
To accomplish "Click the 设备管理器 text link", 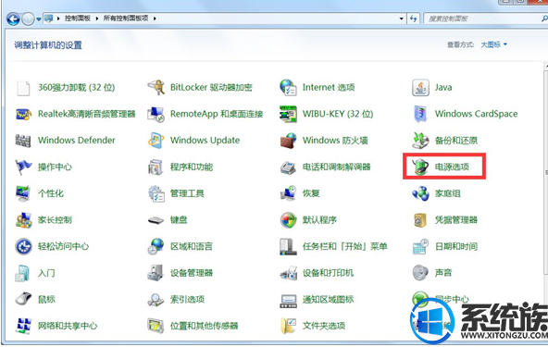I will [x=192, y=273].
